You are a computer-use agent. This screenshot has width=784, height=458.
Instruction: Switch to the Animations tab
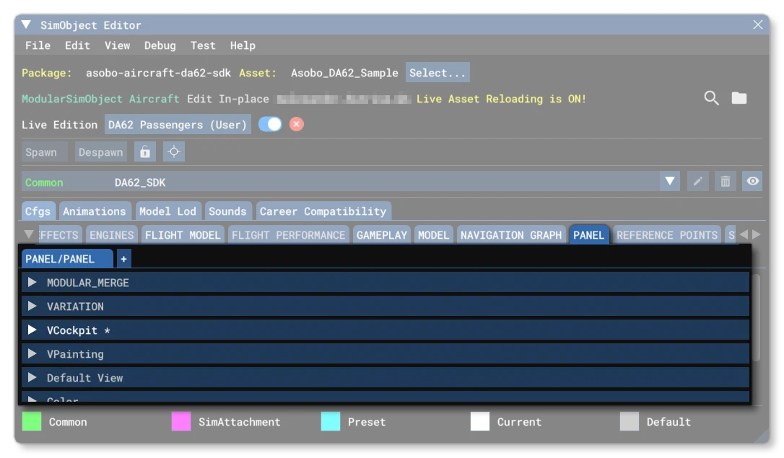point(95,211)
